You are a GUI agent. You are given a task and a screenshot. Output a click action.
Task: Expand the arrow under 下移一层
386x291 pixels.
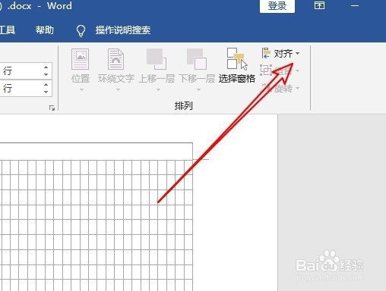click(198, 89)
